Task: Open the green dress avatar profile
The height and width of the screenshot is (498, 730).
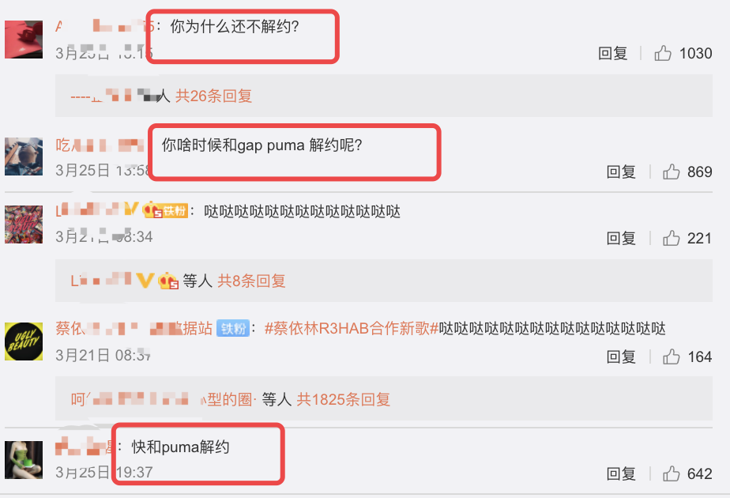Action: (x=24, y=460)
